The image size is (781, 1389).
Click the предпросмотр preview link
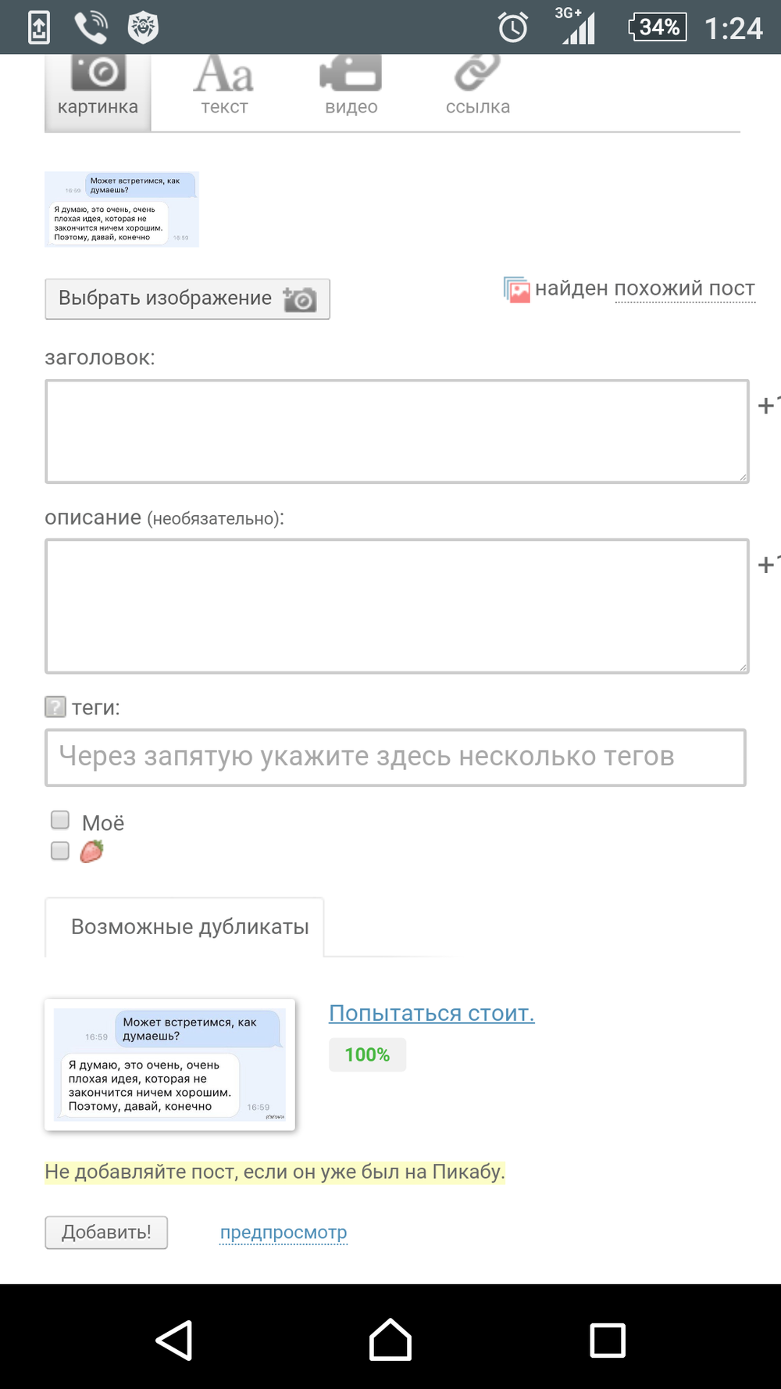(284, 1233)
